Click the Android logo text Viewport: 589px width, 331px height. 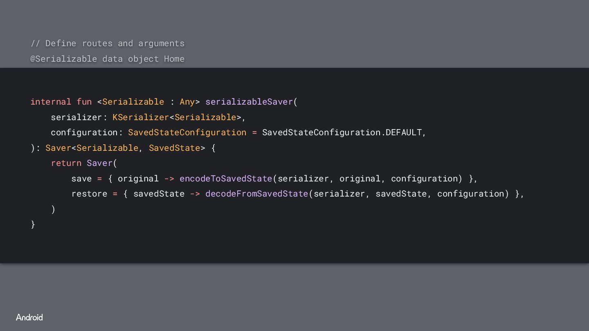pyautogui.click(x=29, y=317)
